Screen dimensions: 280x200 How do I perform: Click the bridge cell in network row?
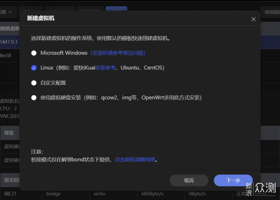tap(53, 194)
